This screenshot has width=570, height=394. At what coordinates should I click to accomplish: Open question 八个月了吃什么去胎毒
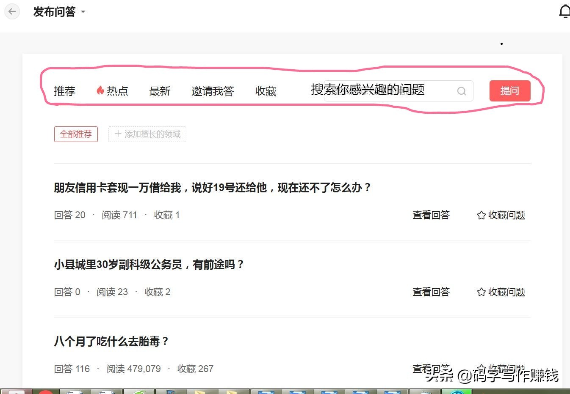click(x=111, y=342)
